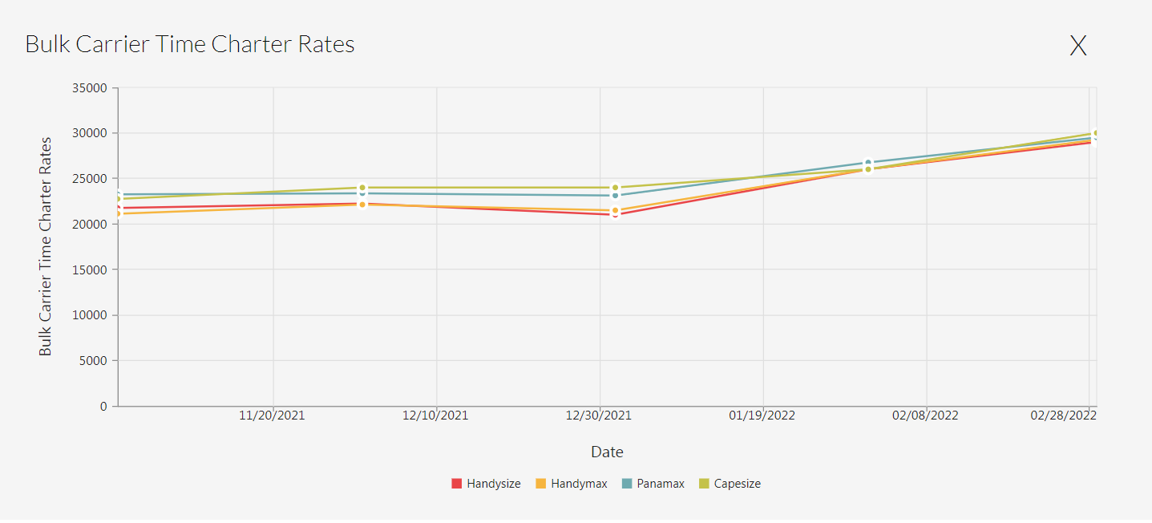
Task: Toggle the Handysize series visibility in the legend
Action: tap(485, 484)
